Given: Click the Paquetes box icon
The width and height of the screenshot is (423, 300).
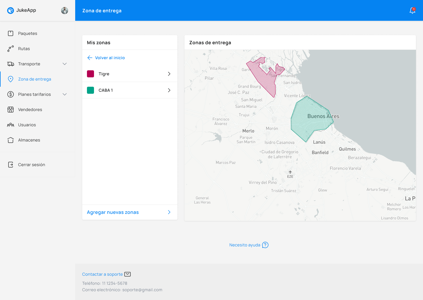Looking at the screenshot, I should point(11,33).
